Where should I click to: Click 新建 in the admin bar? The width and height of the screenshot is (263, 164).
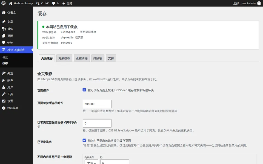[70, 3]
